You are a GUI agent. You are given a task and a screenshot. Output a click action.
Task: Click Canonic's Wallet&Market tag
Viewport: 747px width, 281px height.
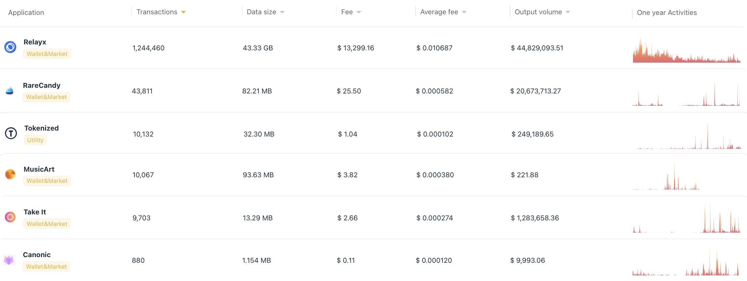tap(46, 267)
